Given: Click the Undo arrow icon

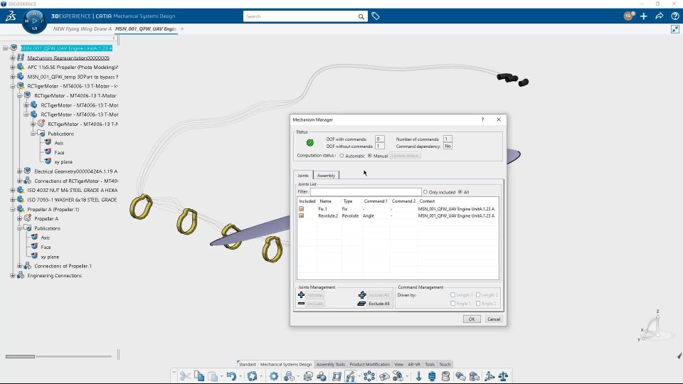Looking at the screenshot, I should [231, 376].
